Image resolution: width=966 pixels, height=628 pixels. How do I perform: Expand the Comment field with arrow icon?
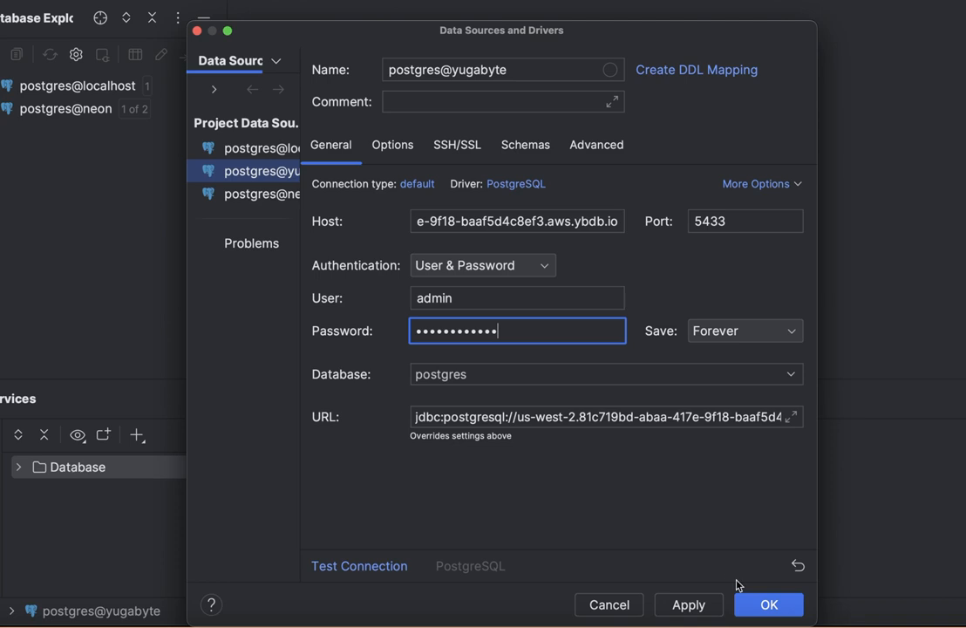(x=612, y=102)
